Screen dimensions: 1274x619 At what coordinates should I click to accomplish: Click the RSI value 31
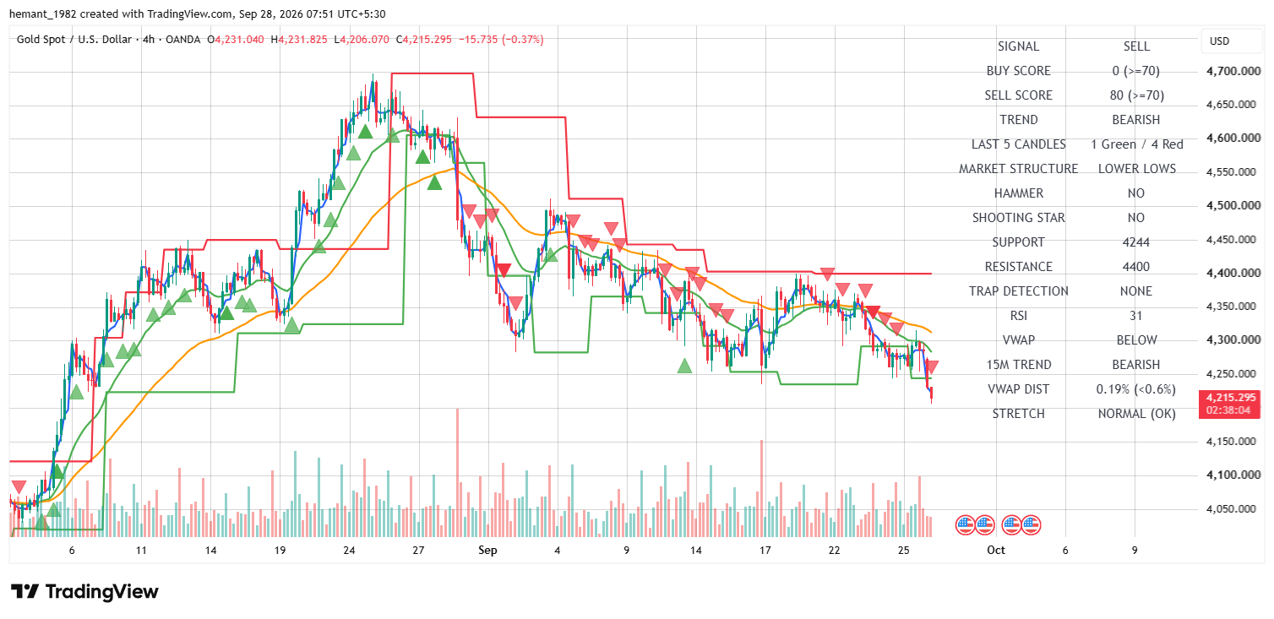pos(1136,316)
